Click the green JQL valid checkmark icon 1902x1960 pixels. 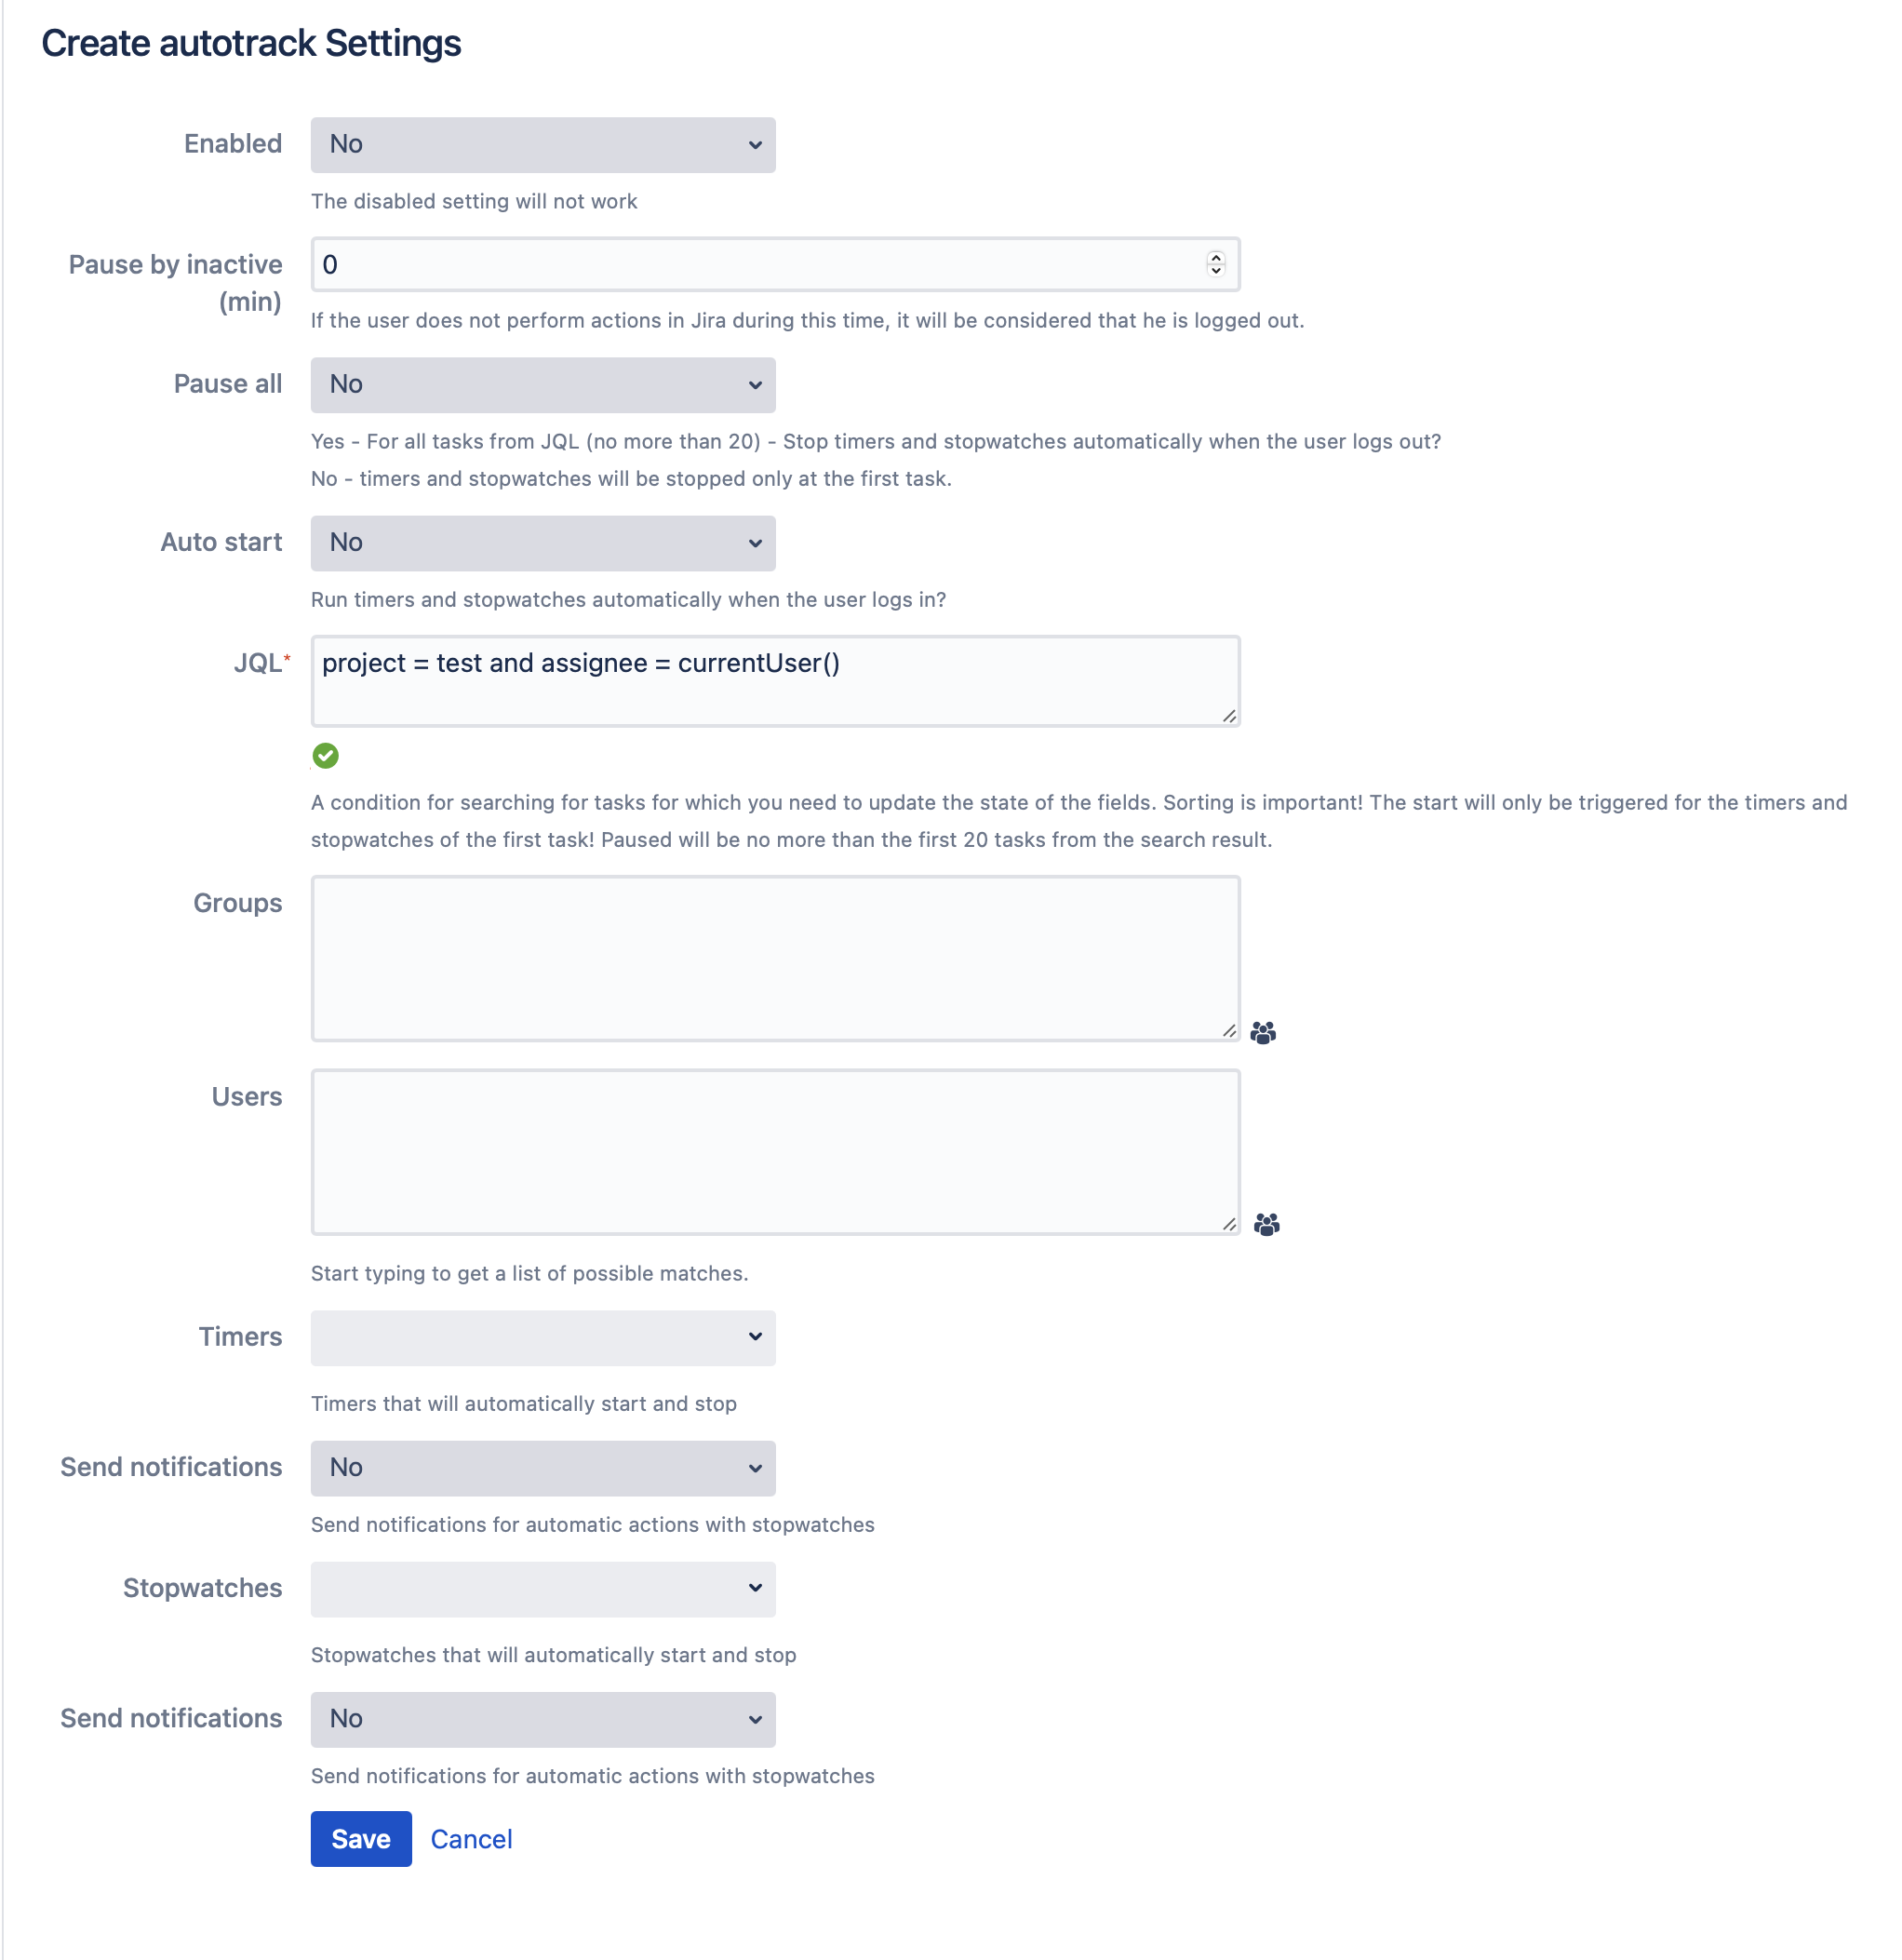(x=326, y=756)
